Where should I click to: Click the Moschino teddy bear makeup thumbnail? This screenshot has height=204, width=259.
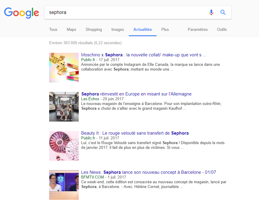click(x=64, y=68)
